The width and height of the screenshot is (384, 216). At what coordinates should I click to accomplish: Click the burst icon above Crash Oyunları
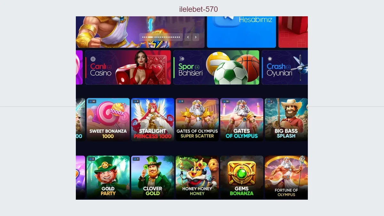click(270, 59)
